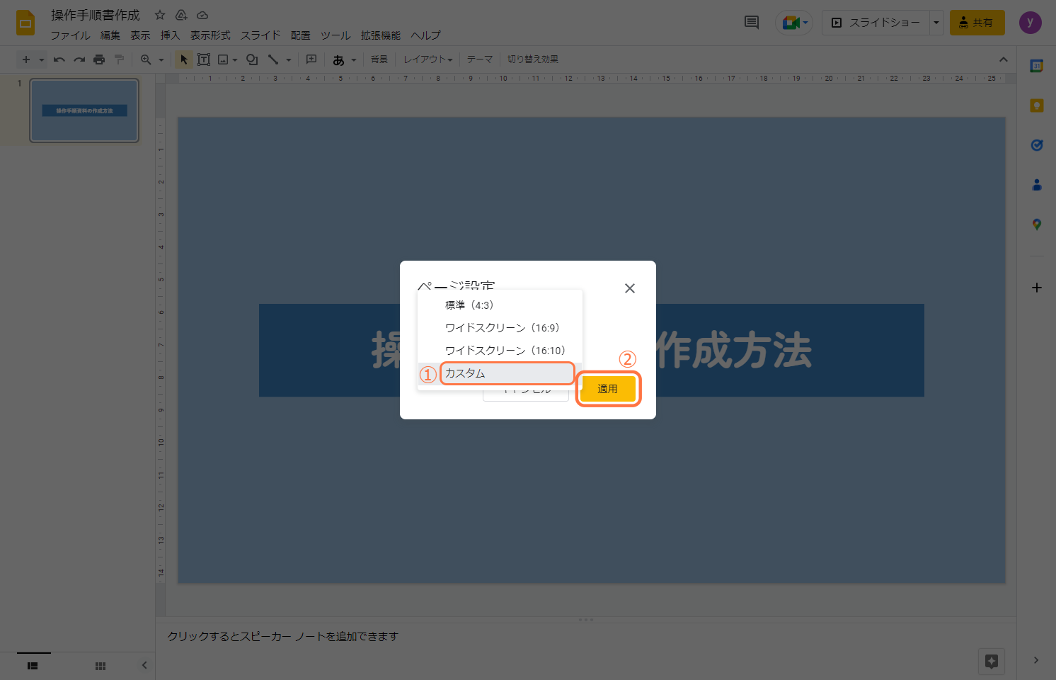The height and width of the screenshot is (680, 1056).
Task: Choose カスタム in the page size list
Action: [500, 373]
